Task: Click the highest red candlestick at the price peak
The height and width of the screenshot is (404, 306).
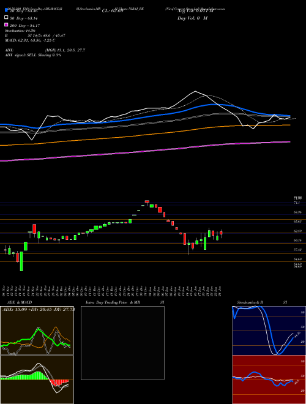Action: [x=147, y=201]
